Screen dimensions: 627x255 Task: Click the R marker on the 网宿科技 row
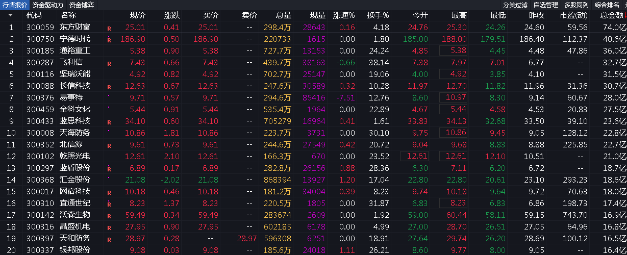coord(109,193)
